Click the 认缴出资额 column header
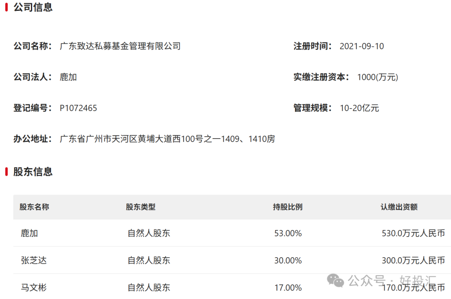This screenshot has width=451, height=299. pyautogui.click(x=399, y=207)
